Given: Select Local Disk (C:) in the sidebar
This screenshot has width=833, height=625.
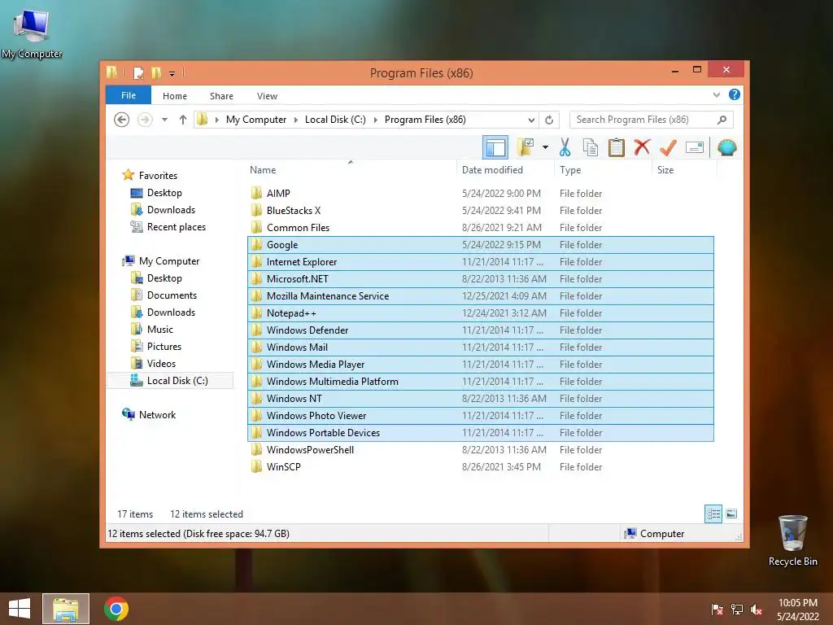Looking at the screenshot, I should tap(170, 381).
